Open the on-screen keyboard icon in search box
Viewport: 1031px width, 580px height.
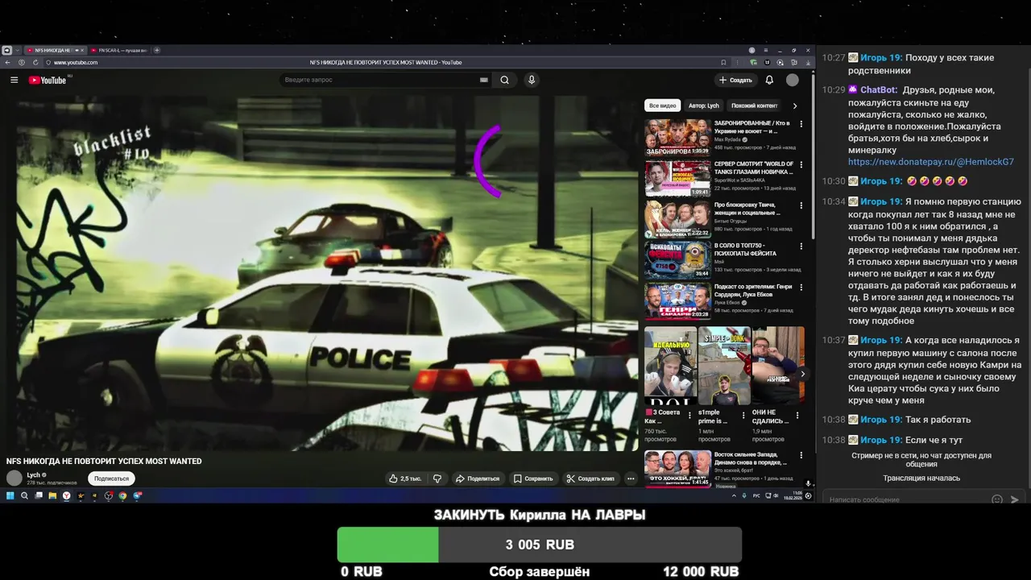pos(483,80)
